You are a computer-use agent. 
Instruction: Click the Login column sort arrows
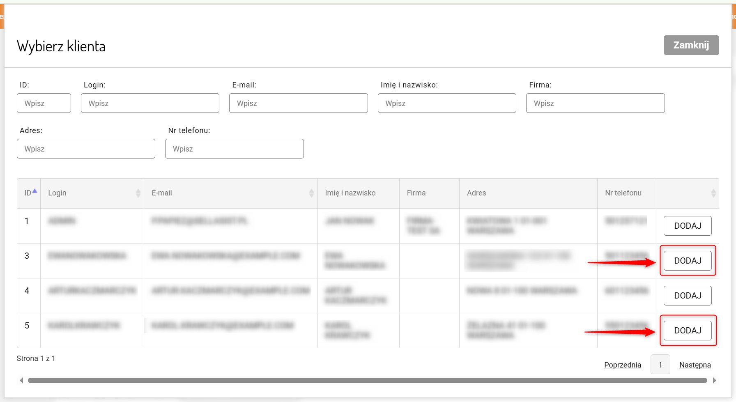coord(138,193)
